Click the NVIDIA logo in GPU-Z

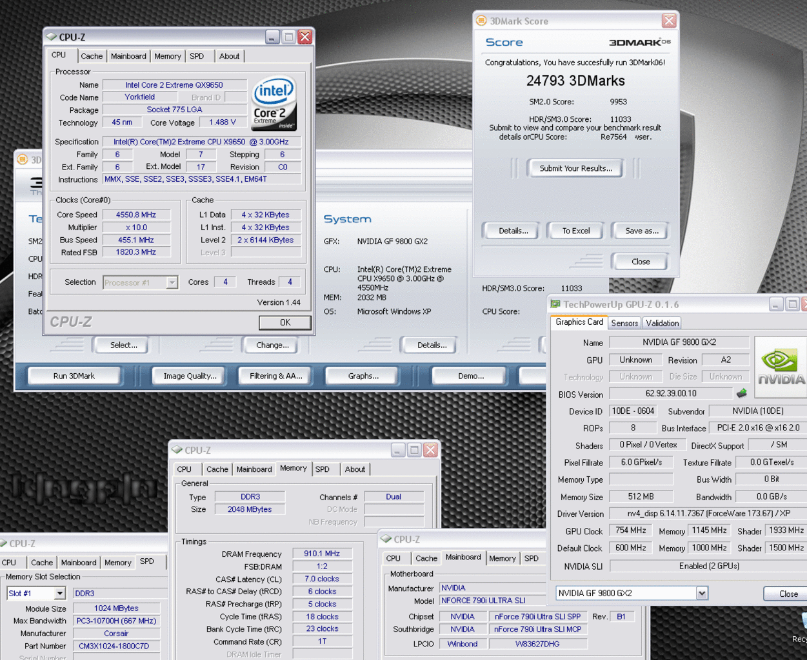781,367
